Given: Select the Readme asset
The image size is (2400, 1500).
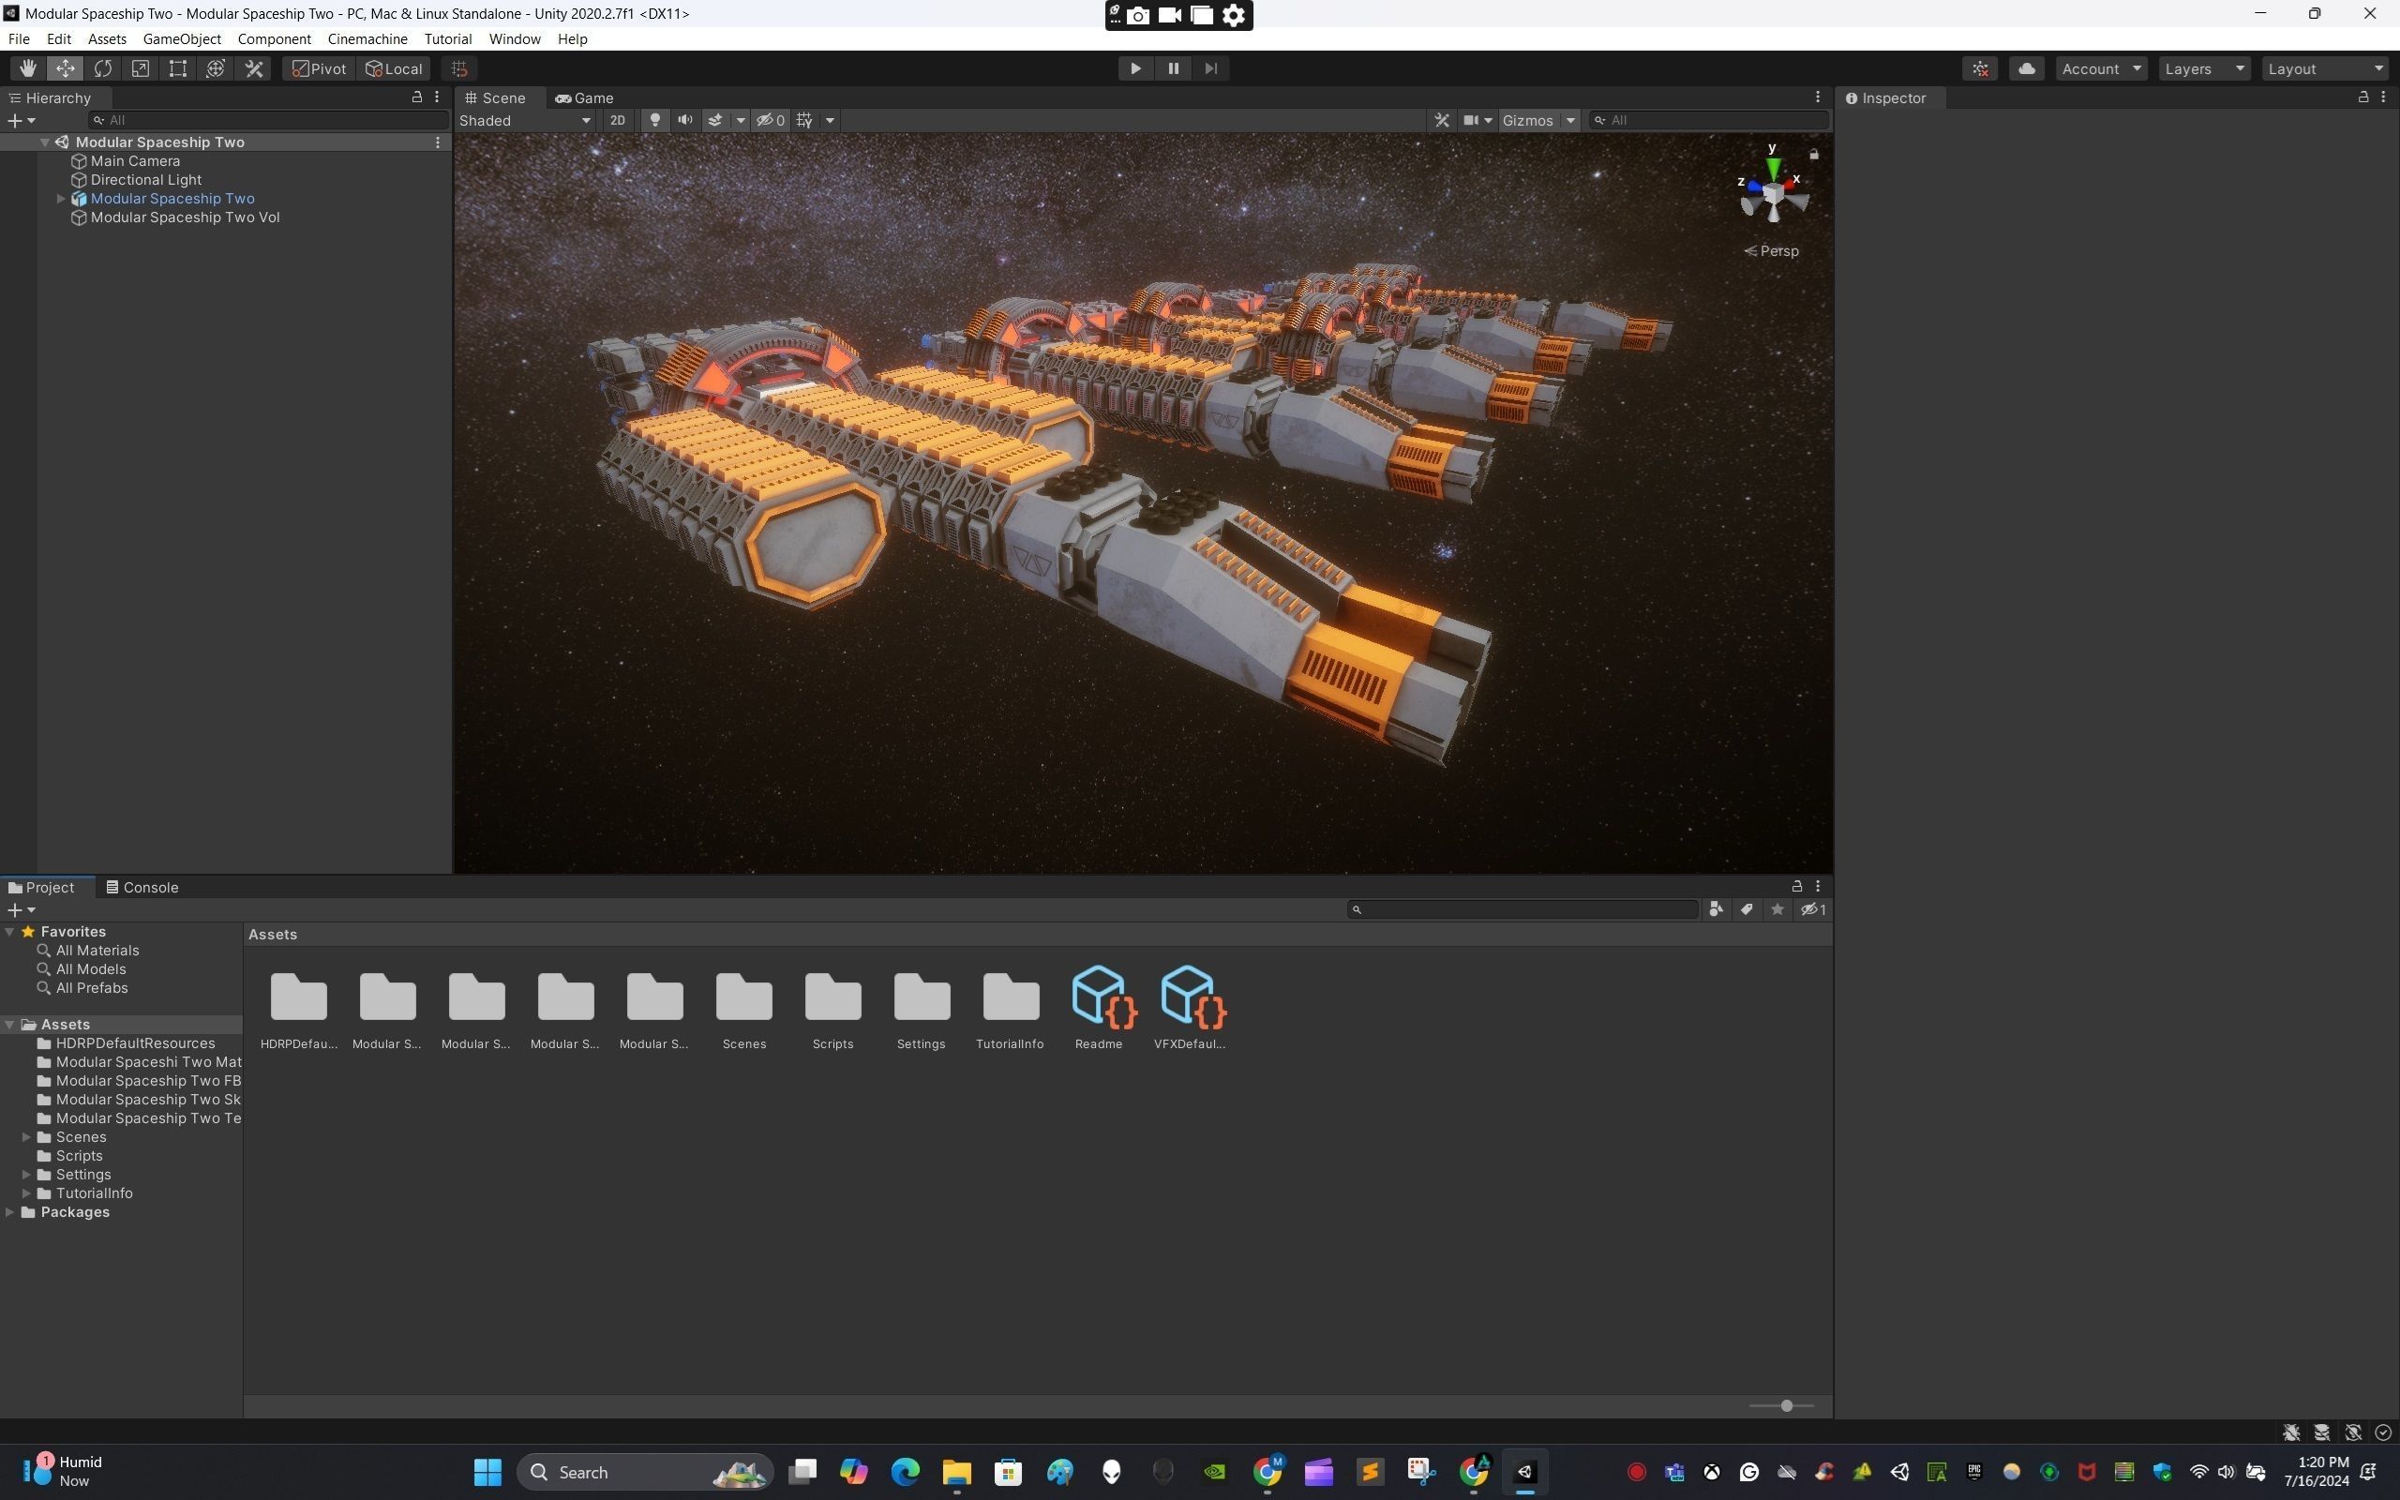Looking at the screenshot, I should pyautogui.click(x=1099, y=1008).
